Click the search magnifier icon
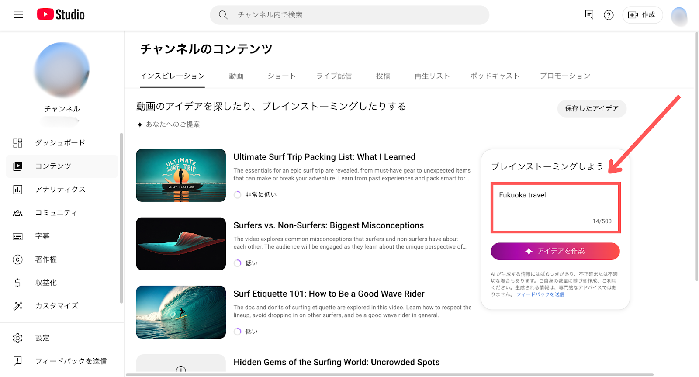 click(x=223, y=15)
